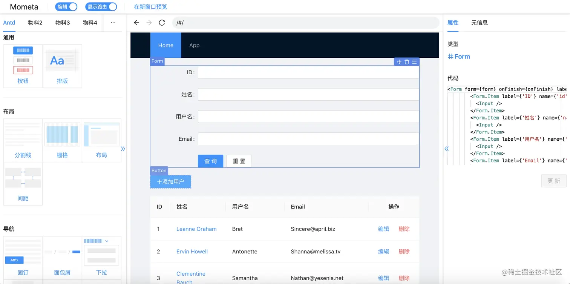Click the Form type link in properties

click(x=459, y=57)
